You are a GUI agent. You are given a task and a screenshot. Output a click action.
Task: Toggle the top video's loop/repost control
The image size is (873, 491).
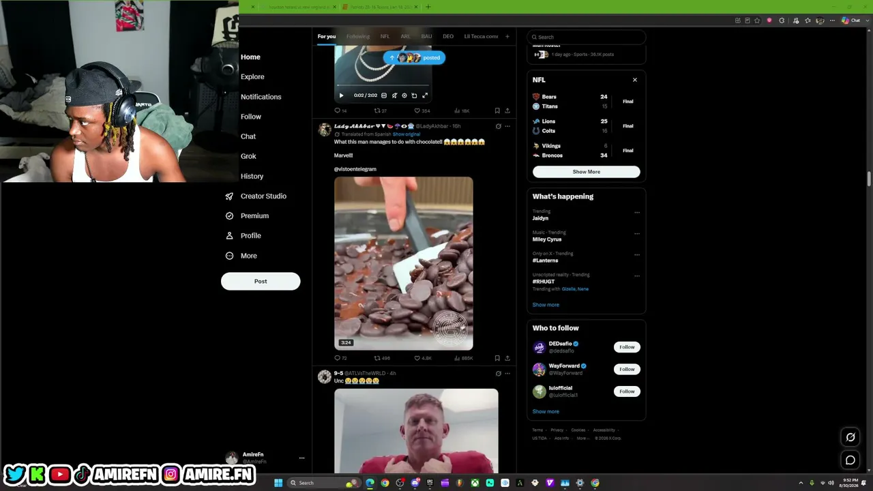[x=414, y=95]
